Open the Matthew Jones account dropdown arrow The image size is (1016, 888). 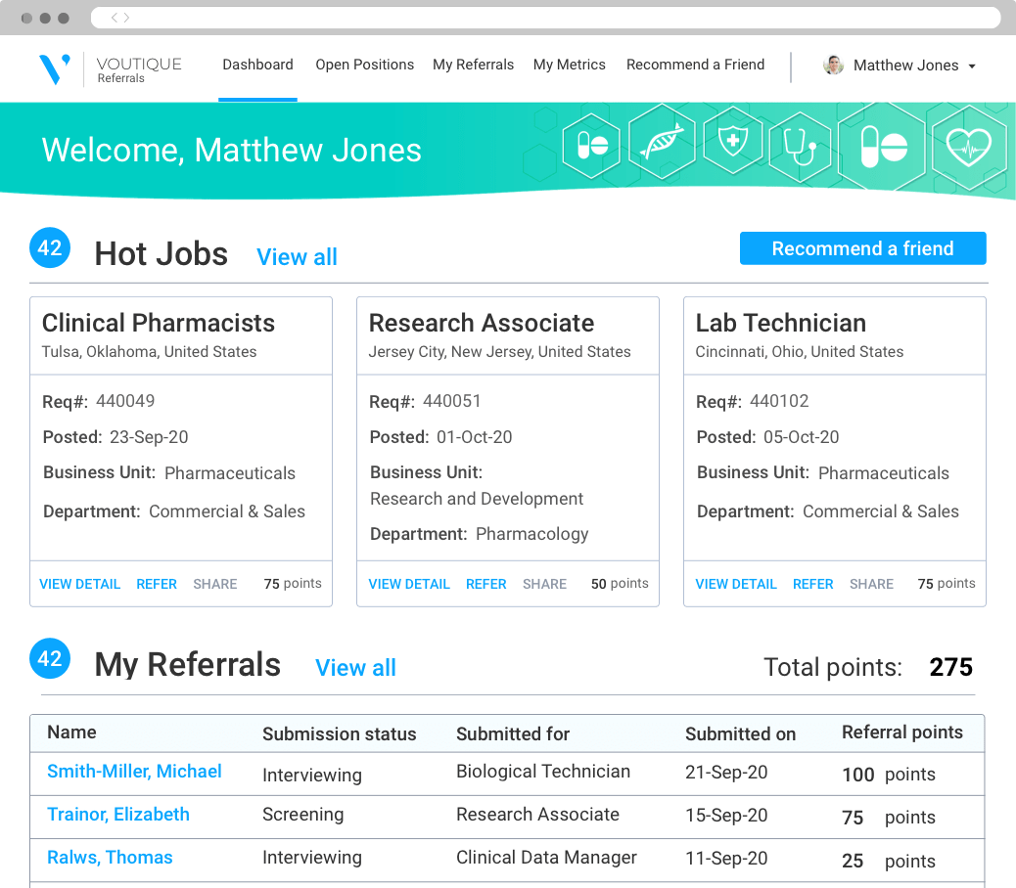pos(971,67)
